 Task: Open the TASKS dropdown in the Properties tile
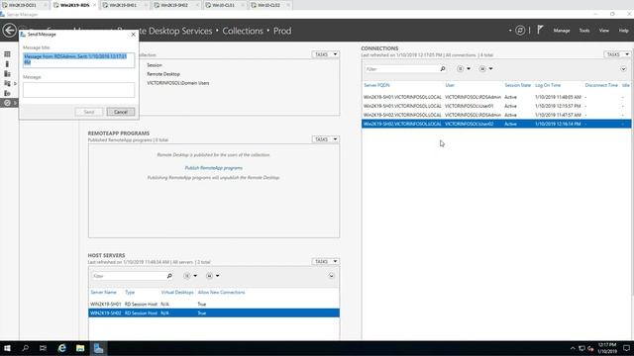pos(326,54)
